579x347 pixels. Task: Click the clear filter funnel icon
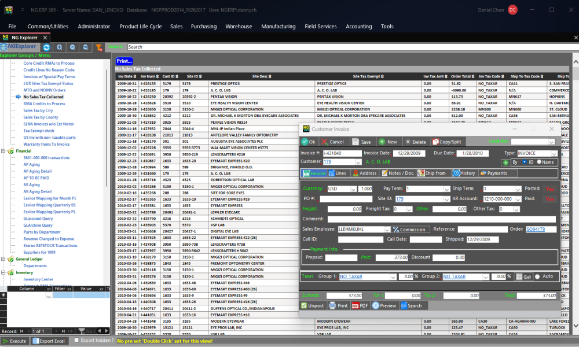tap(98, 47)
